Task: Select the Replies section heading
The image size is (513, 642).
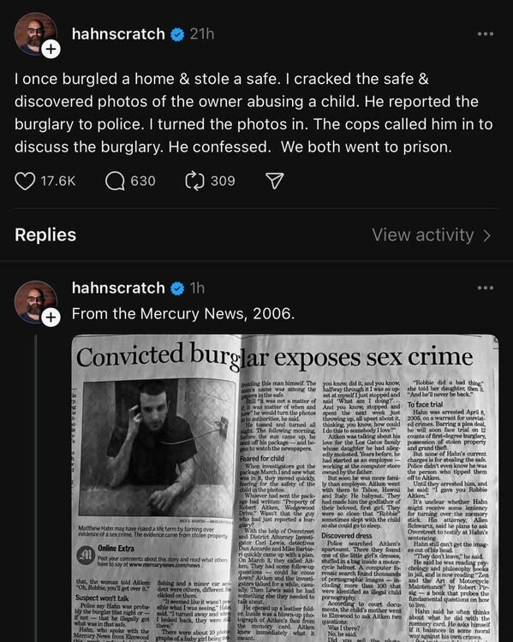Action: pyautogui.click(x=45, y=235)
